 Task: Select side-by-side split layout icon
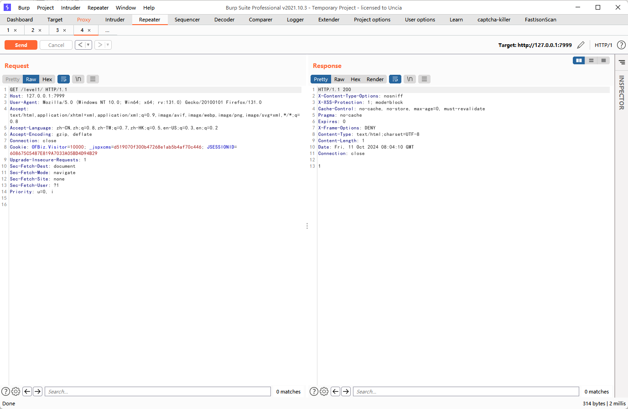pyautogui.click(x=579, y=60)
